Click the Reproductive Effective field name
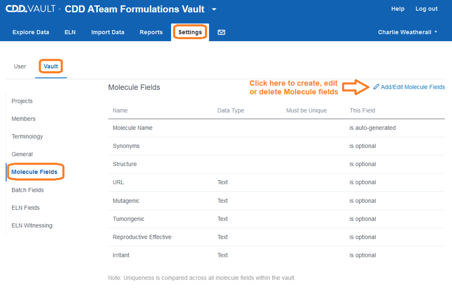 tap(142, 237)
